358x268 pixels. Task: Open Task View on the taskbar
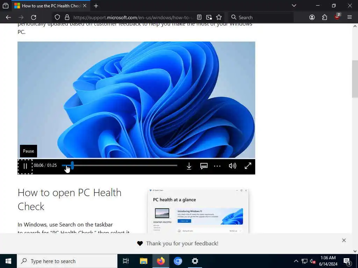click(x=126, y=261)
